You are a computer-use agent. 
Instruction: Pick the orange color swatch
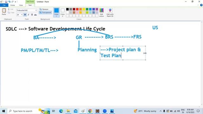tap(81, 9)
